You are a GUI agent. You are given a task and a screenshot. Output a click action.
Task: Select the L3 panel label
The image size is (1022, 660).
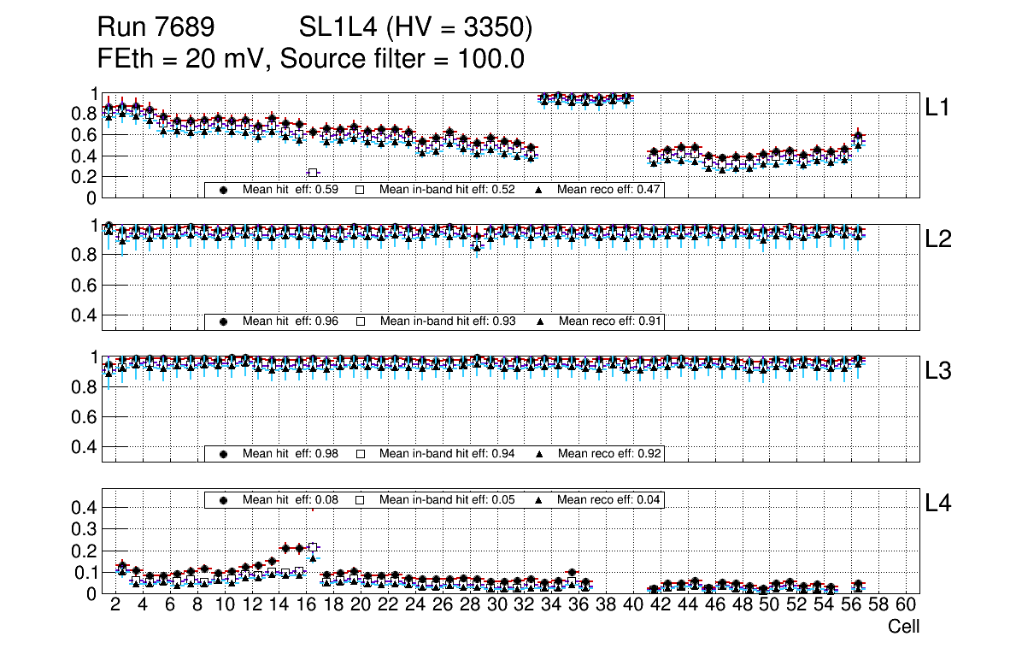938,371
